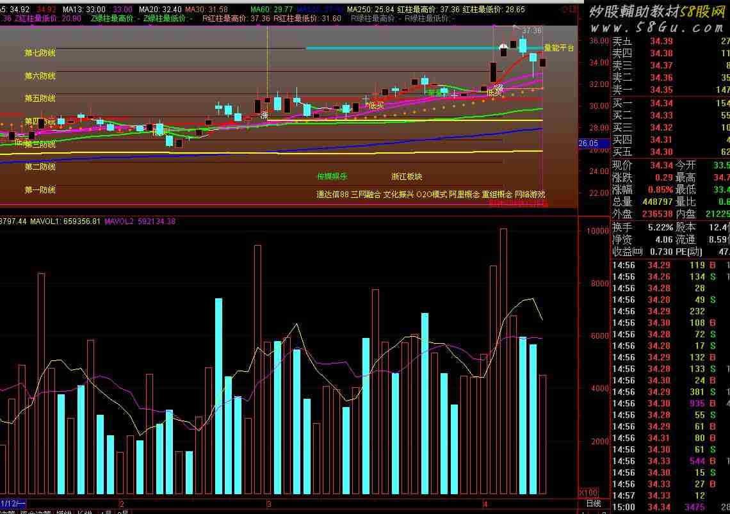Click the 第七防线 defense line label
The image size is (730, 514).
click(40, 53)
